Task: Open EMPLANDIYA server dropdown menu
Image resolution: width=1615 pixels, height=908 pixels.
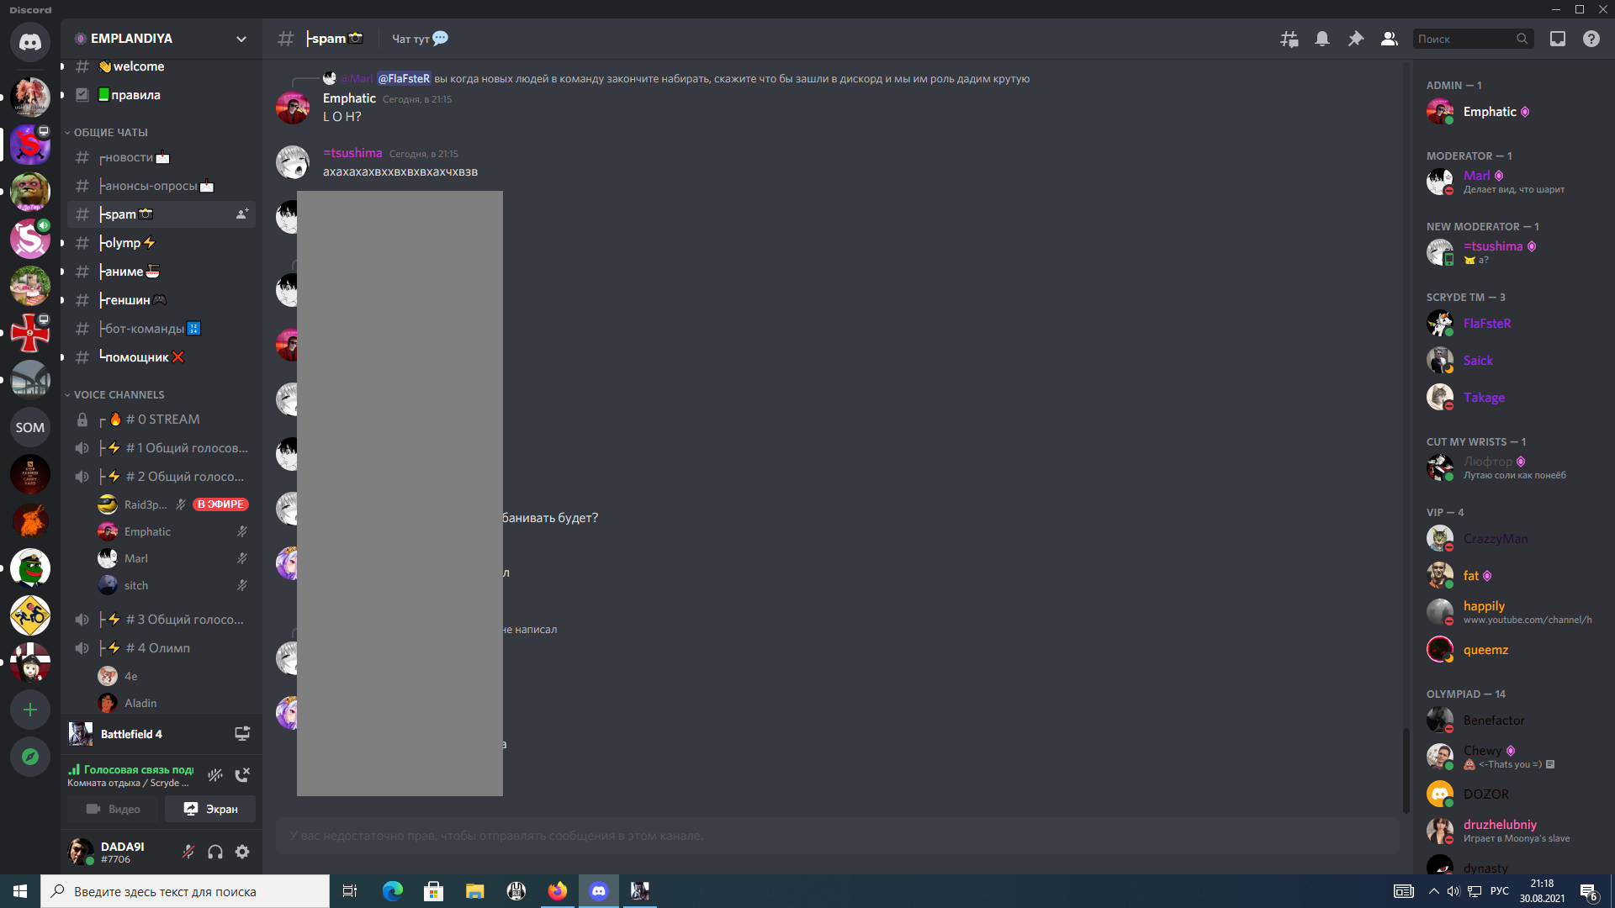Action: (241, 39)
